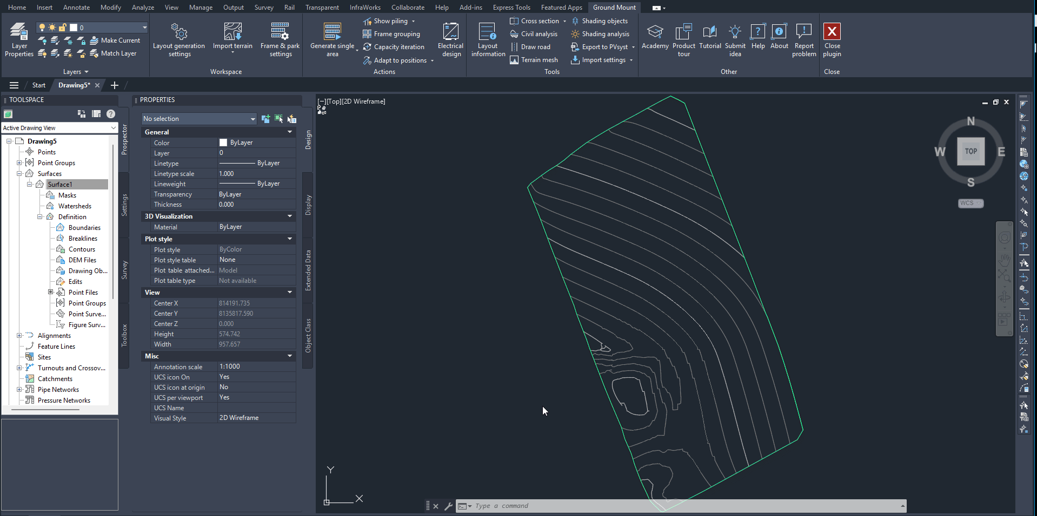Screen dimensions: 1037x516
Task: Toggle the PICKADD value icon in Properties
Action: (x=265, y=119)
